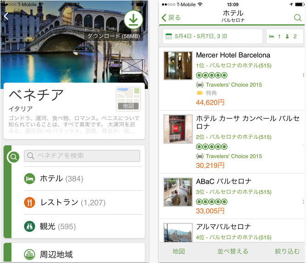Viewport: 306px width, 263px height.
Task: Open the date picker 5月4日 - 5月7日, 3泊
Action: pos(213,36)
